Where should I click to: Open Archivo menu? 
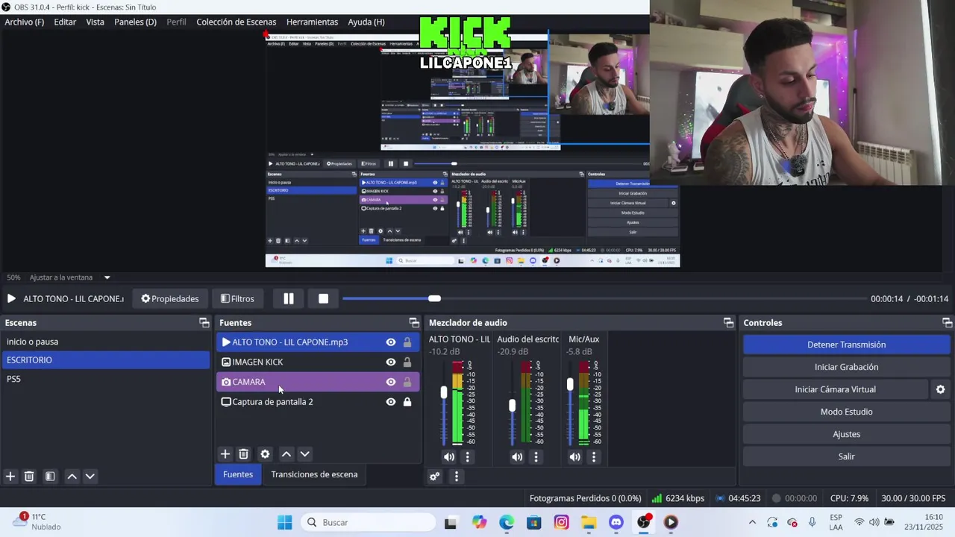[x=24, y=22]
